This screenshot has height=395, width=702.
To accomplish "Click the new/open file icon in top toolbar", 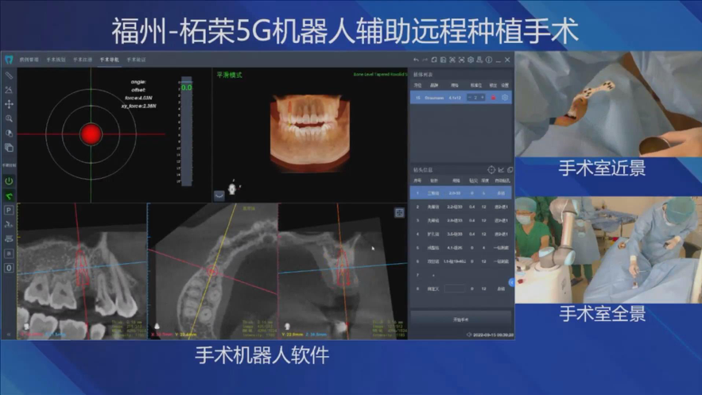I will [434, 60].
